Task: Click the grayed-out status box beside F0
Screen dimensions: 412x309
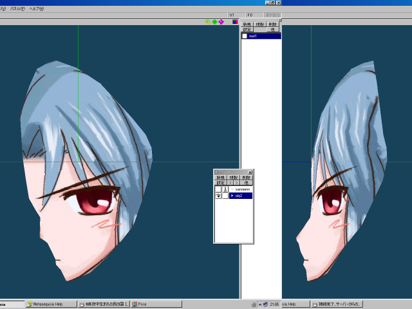Action: (273, 15)
